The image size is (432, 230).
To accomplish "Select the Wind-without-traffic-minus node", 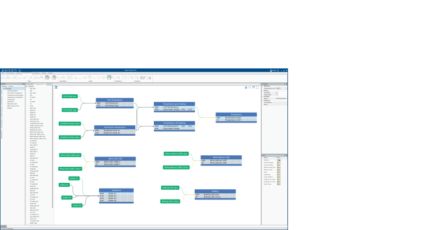I will click(x=176, y=167).
